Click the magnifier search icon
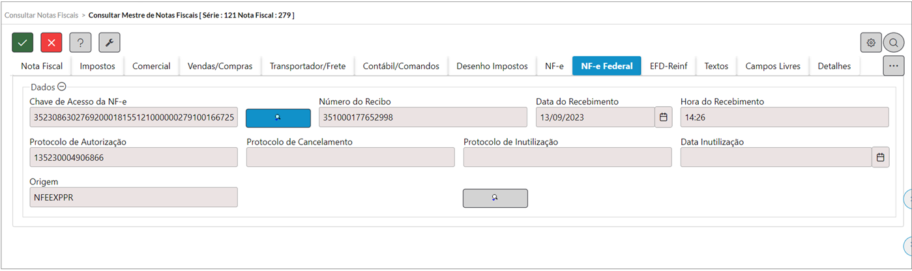Image resolution: width=912 pixels, height=271 pixels. point(894,43)
